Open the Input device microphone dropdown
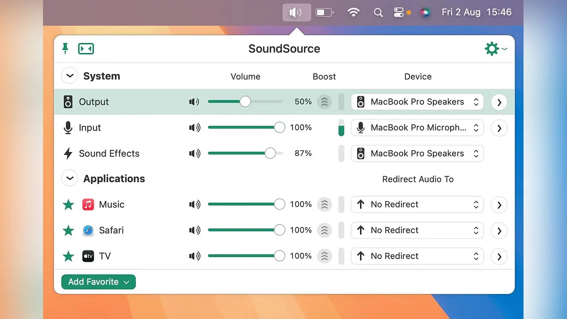567x319 pixels. click(417, 128)
